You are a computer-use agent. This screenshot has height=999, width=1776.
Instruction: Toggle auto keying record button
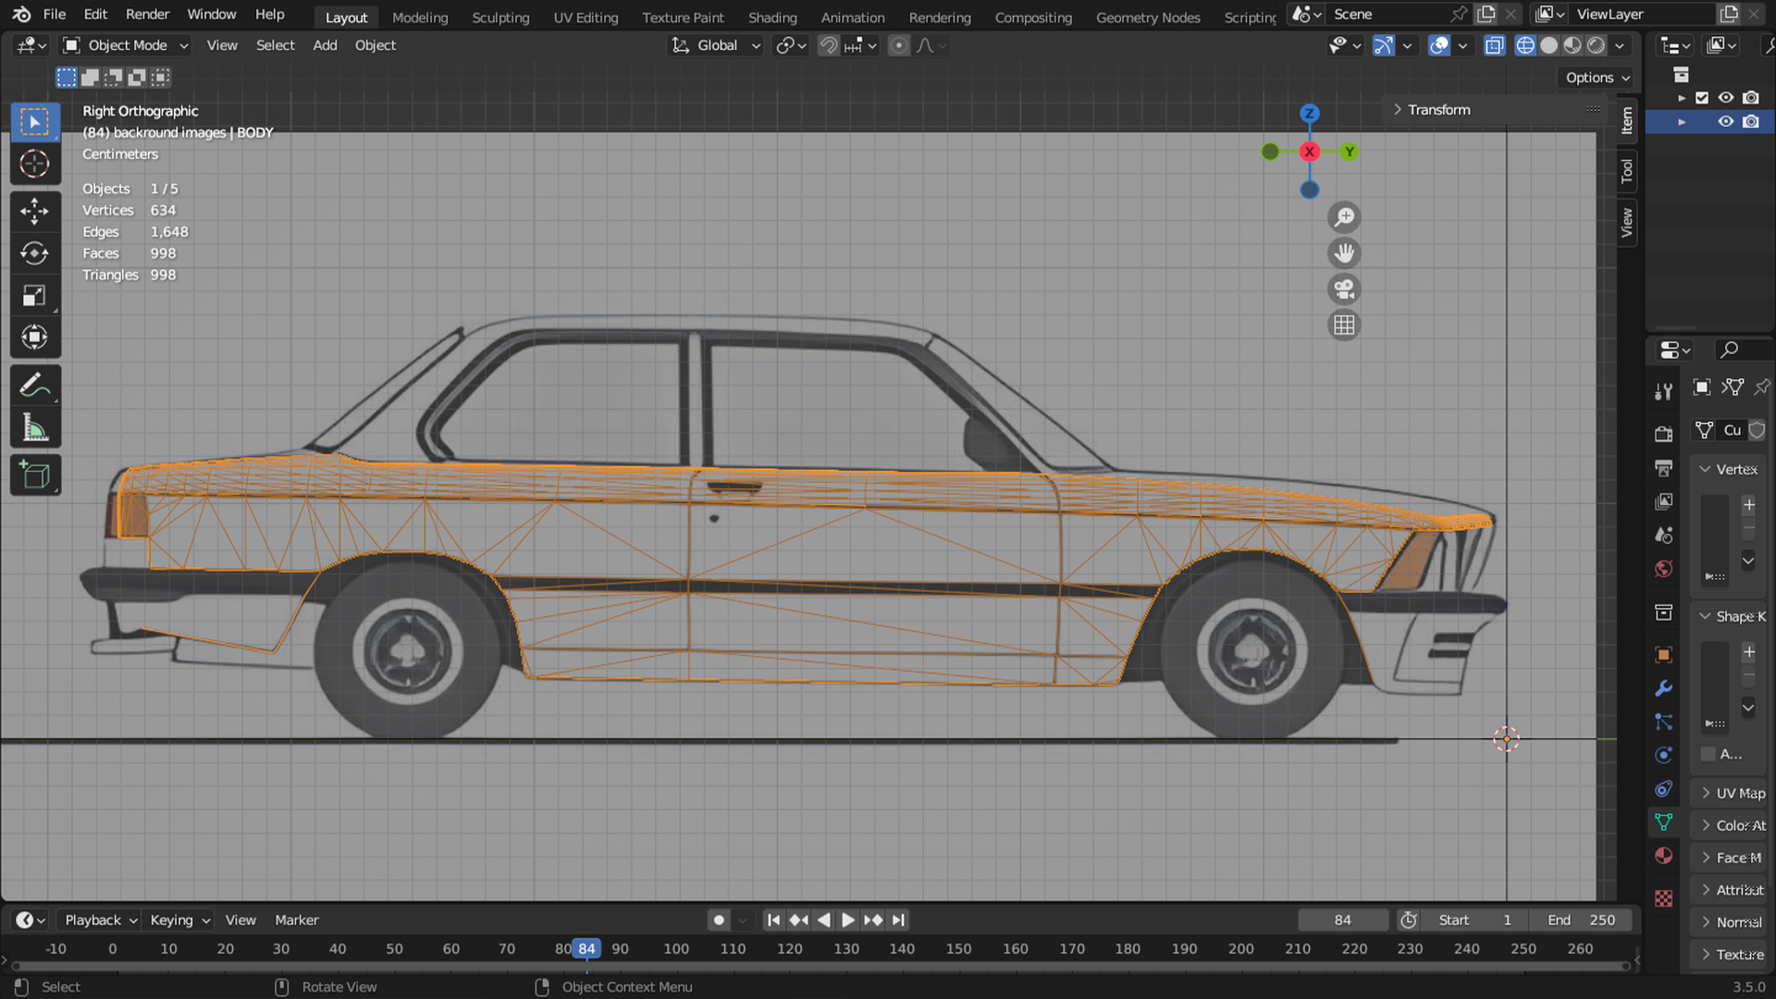coord(718,920)
